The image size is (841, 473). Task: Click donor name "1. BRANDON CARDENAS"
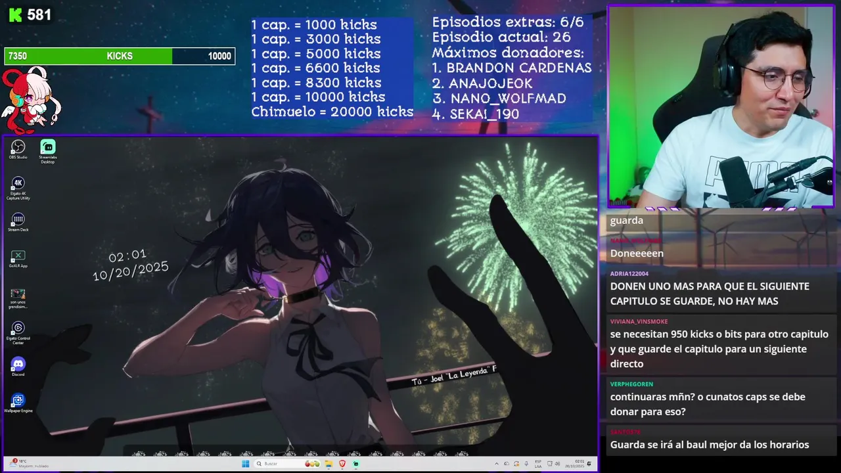512,68
